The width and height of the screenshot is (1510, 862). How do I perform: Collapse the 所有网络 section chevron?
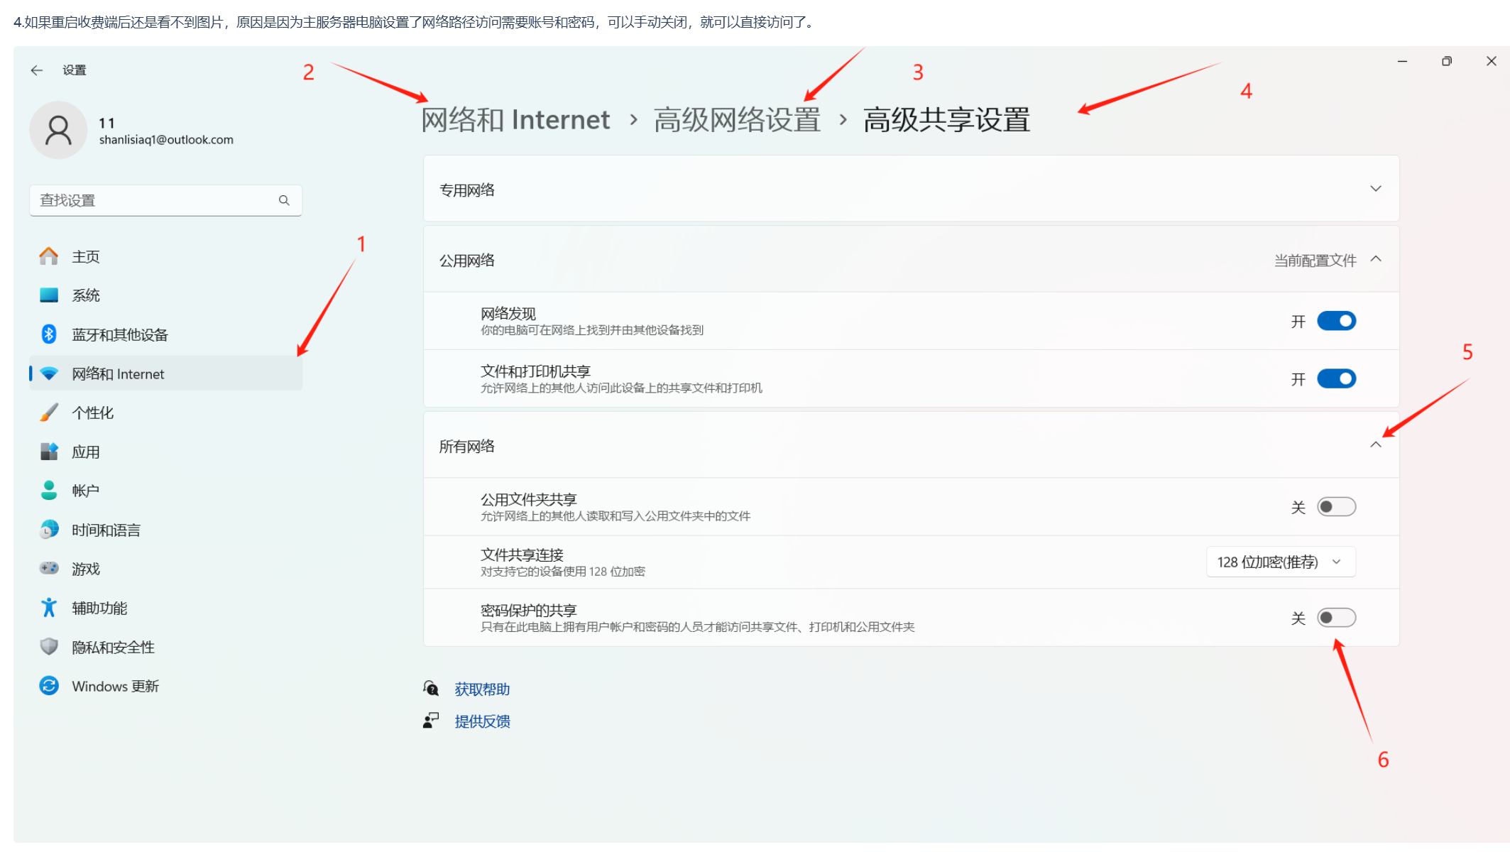point(1376,445)
